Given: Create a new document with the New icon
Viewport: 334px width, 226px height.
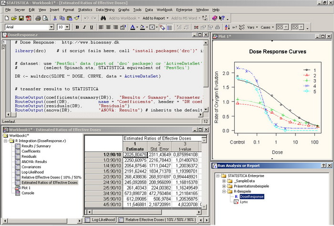Looking at the screenshot, I should [x=7, y=18].
